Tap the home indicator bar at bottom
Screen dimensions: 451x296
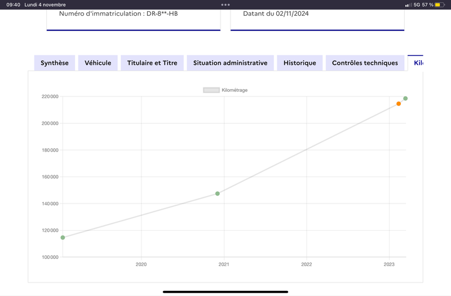[x=225, y=291]
